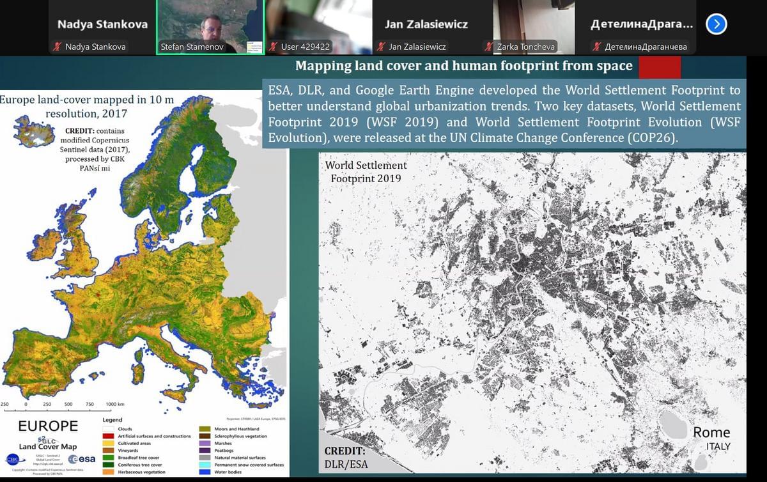Click the 'Land Cover Map' text
Screen dimensions: 767x482
point(48,446)
